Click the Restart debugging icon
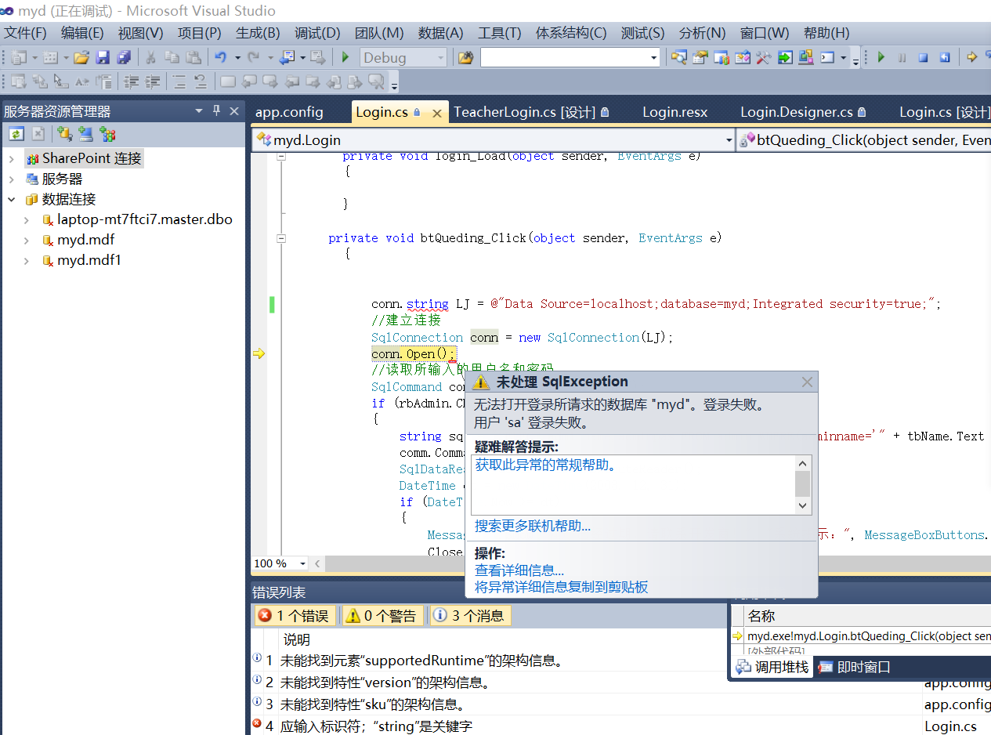 tap(945, 57)
